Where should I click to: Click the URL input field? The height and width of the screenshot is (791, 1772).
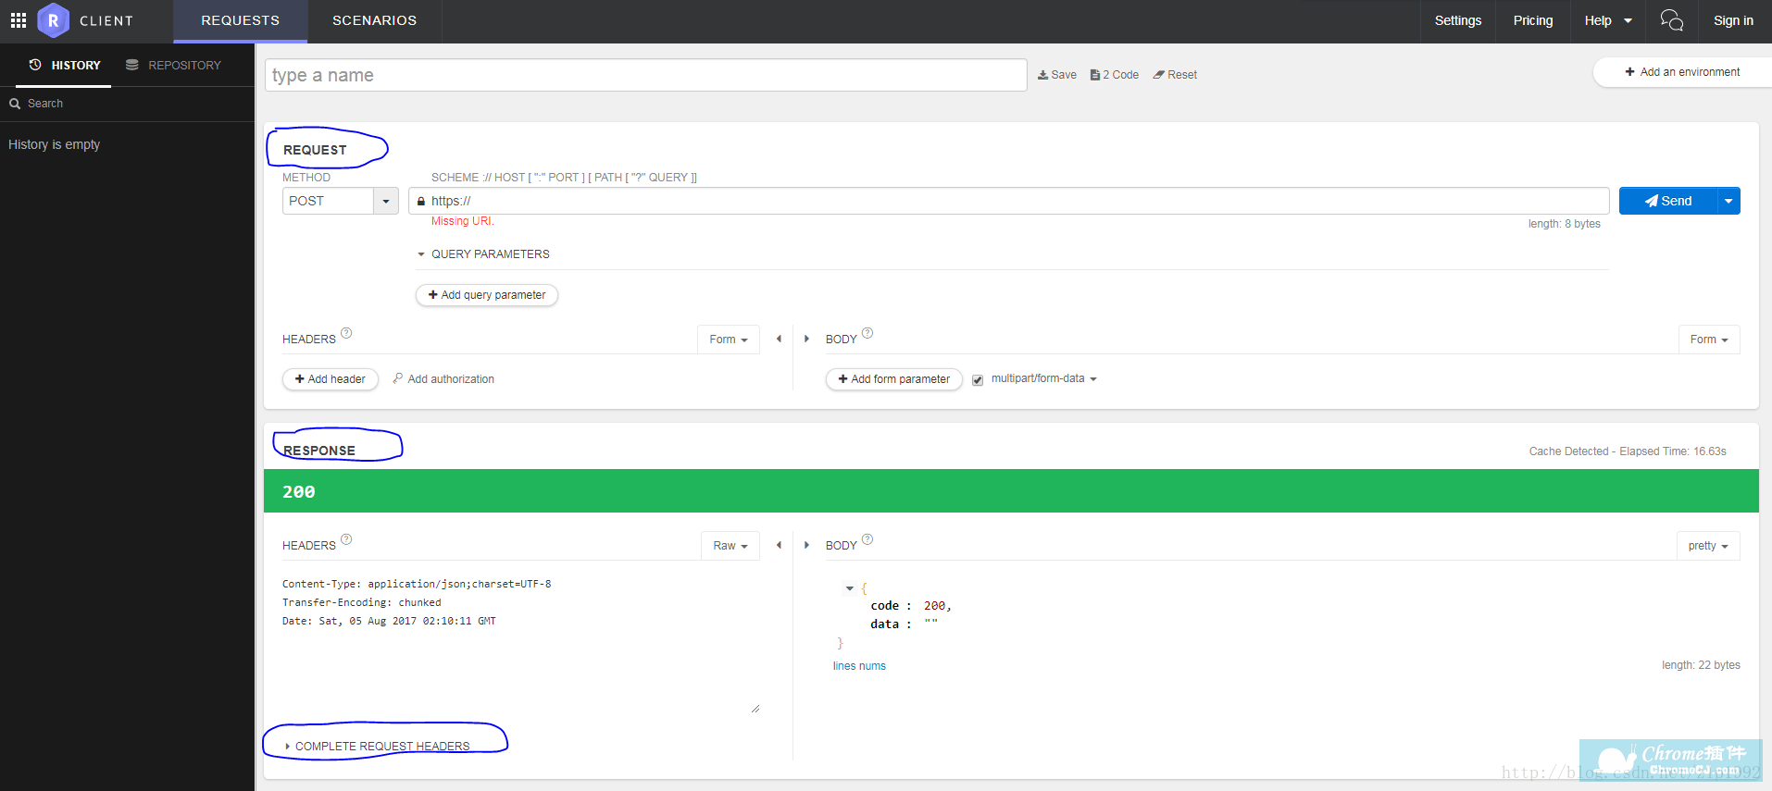(x=1008, y=201)
